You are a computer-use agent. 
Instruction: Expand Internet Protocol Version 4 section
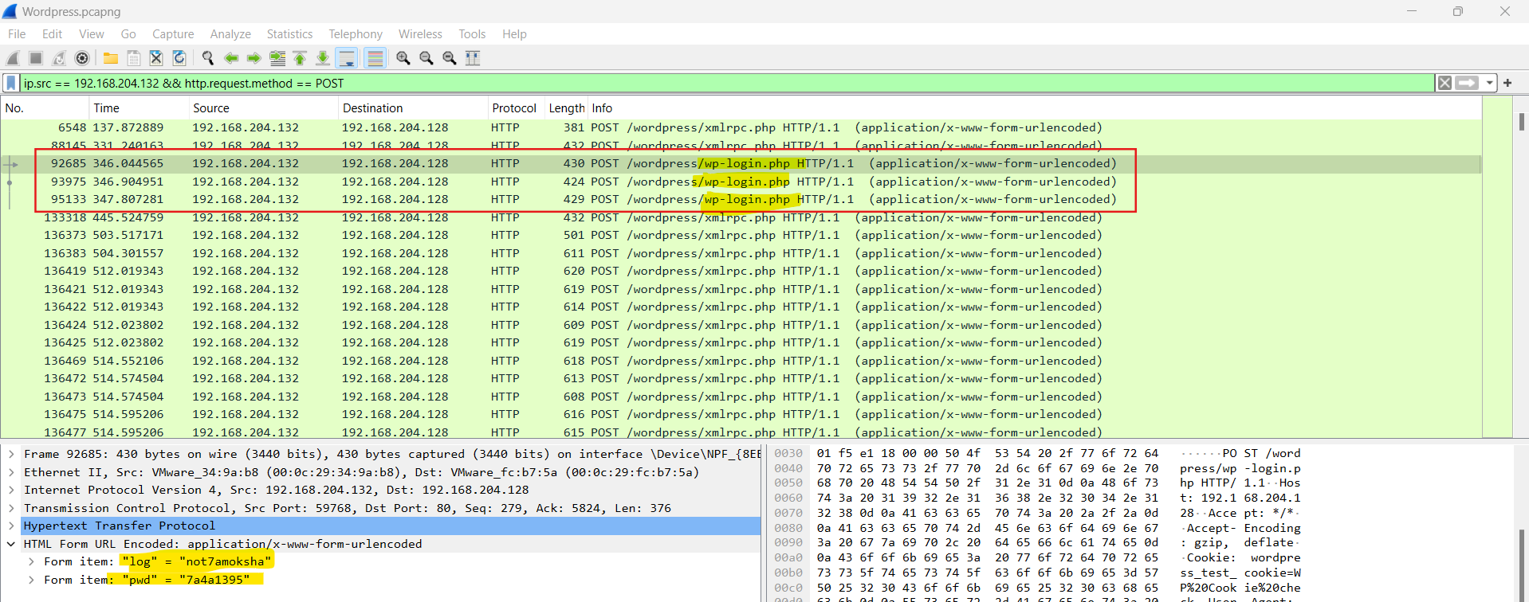pos(11,490)
